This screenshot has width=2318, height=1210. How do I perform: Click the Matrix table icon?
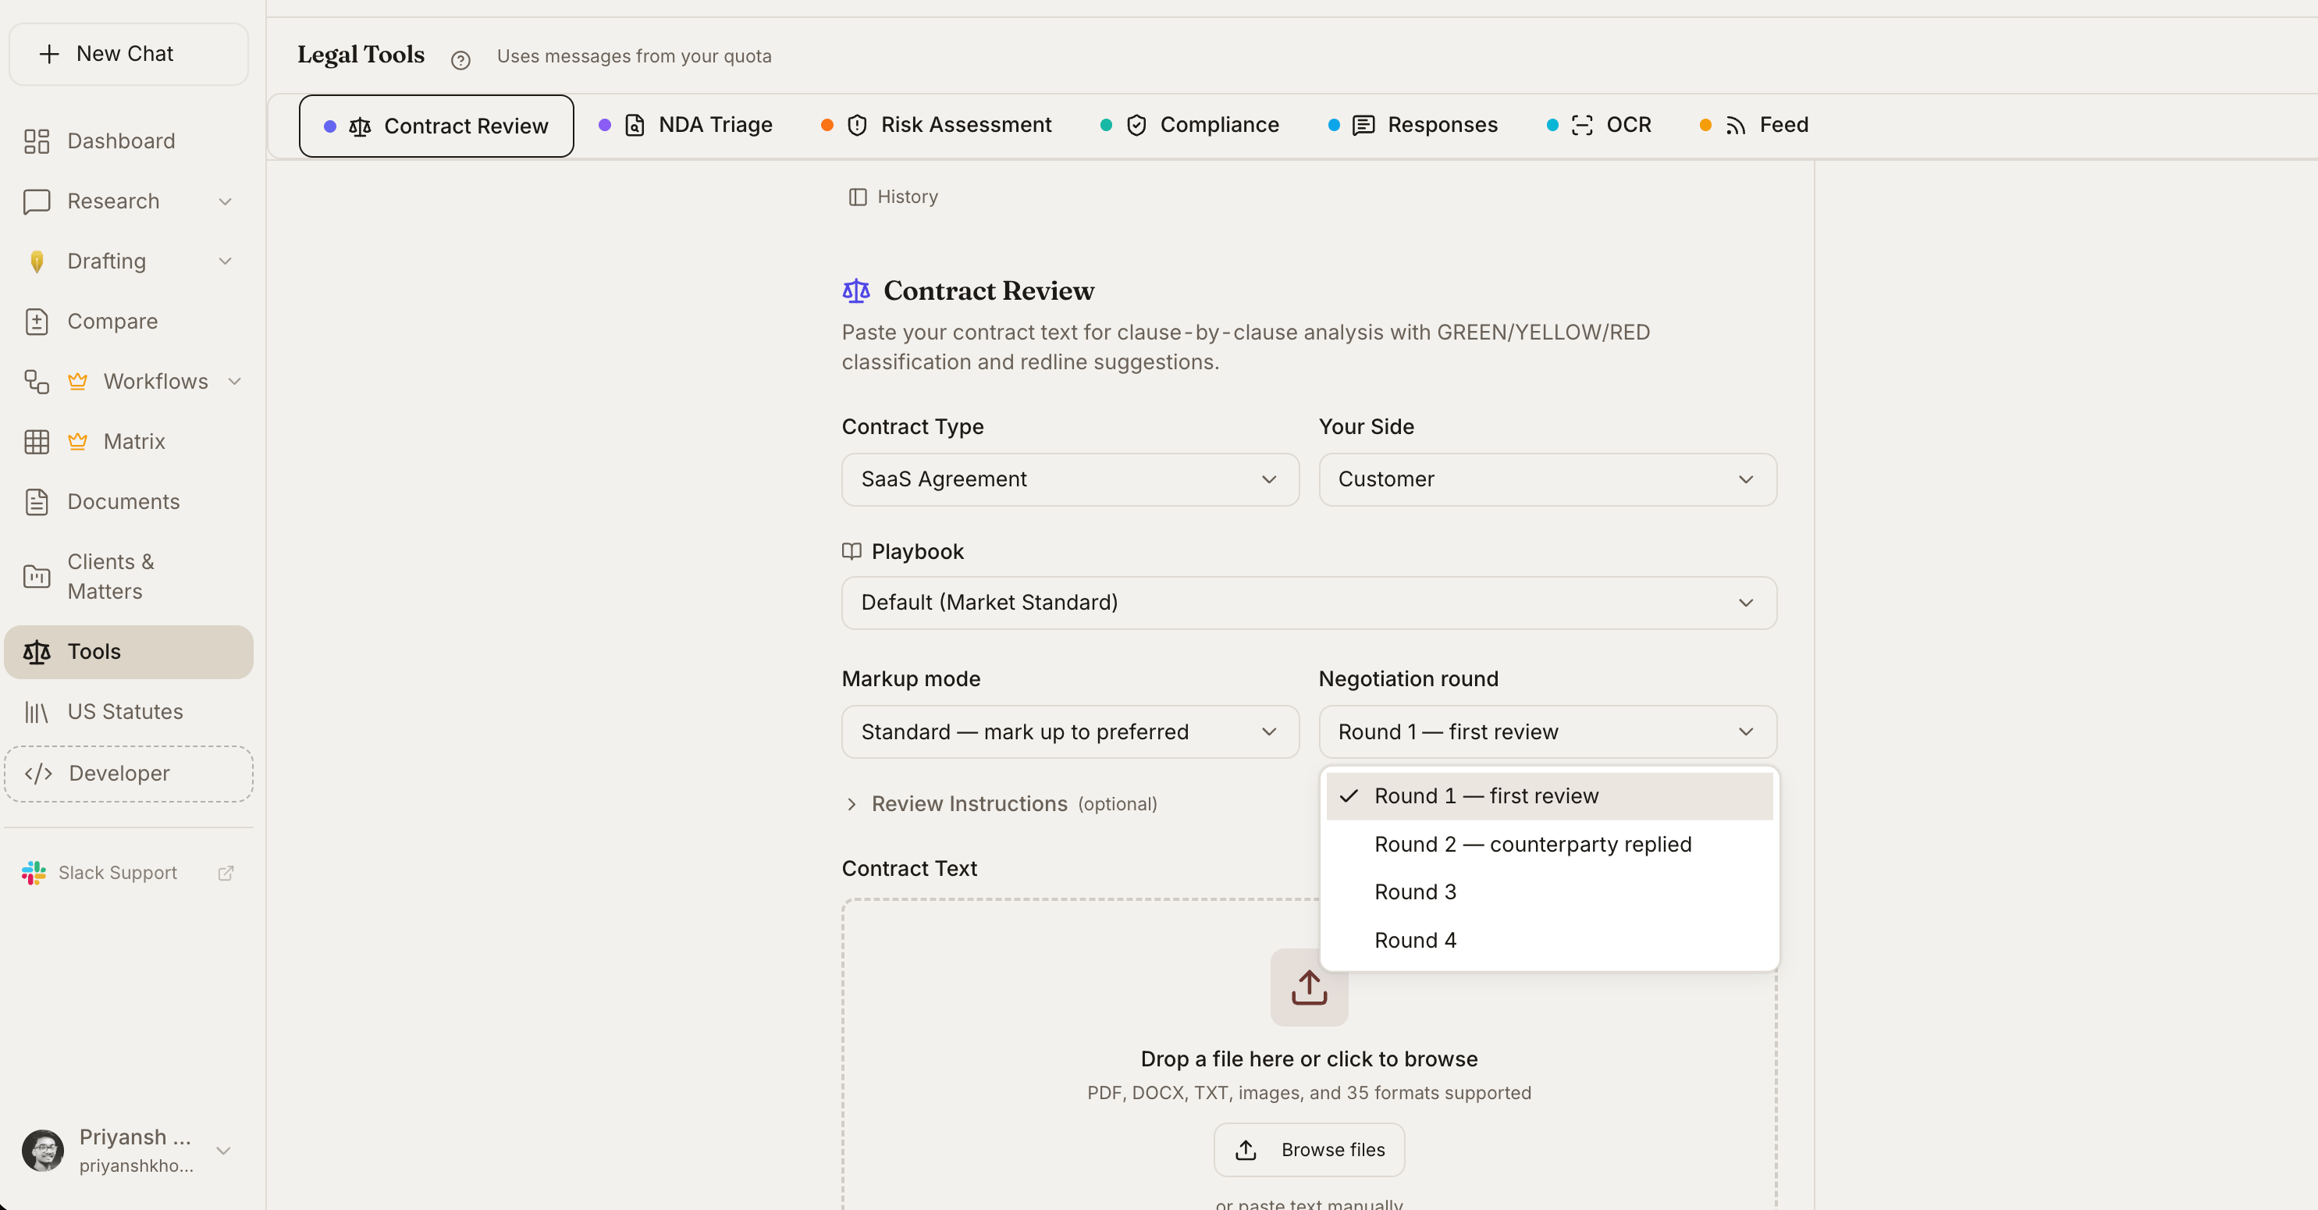click(37, 442)
